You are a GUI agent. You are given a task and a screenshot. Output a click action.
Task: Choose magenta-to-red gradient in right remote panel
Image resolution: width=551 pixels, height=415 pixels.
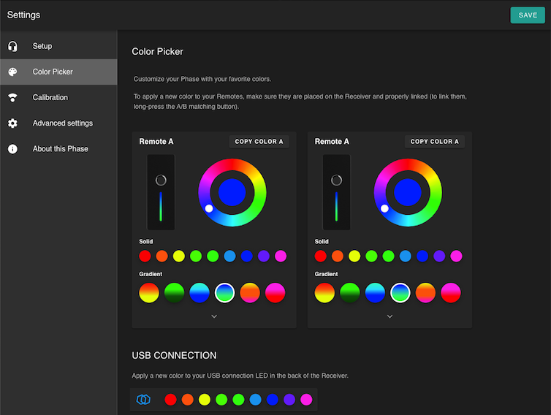point(451,293)
